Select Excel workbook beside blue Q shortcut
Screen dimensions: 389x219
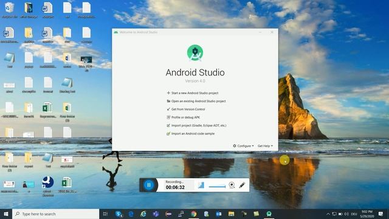(x=67, y=185)
